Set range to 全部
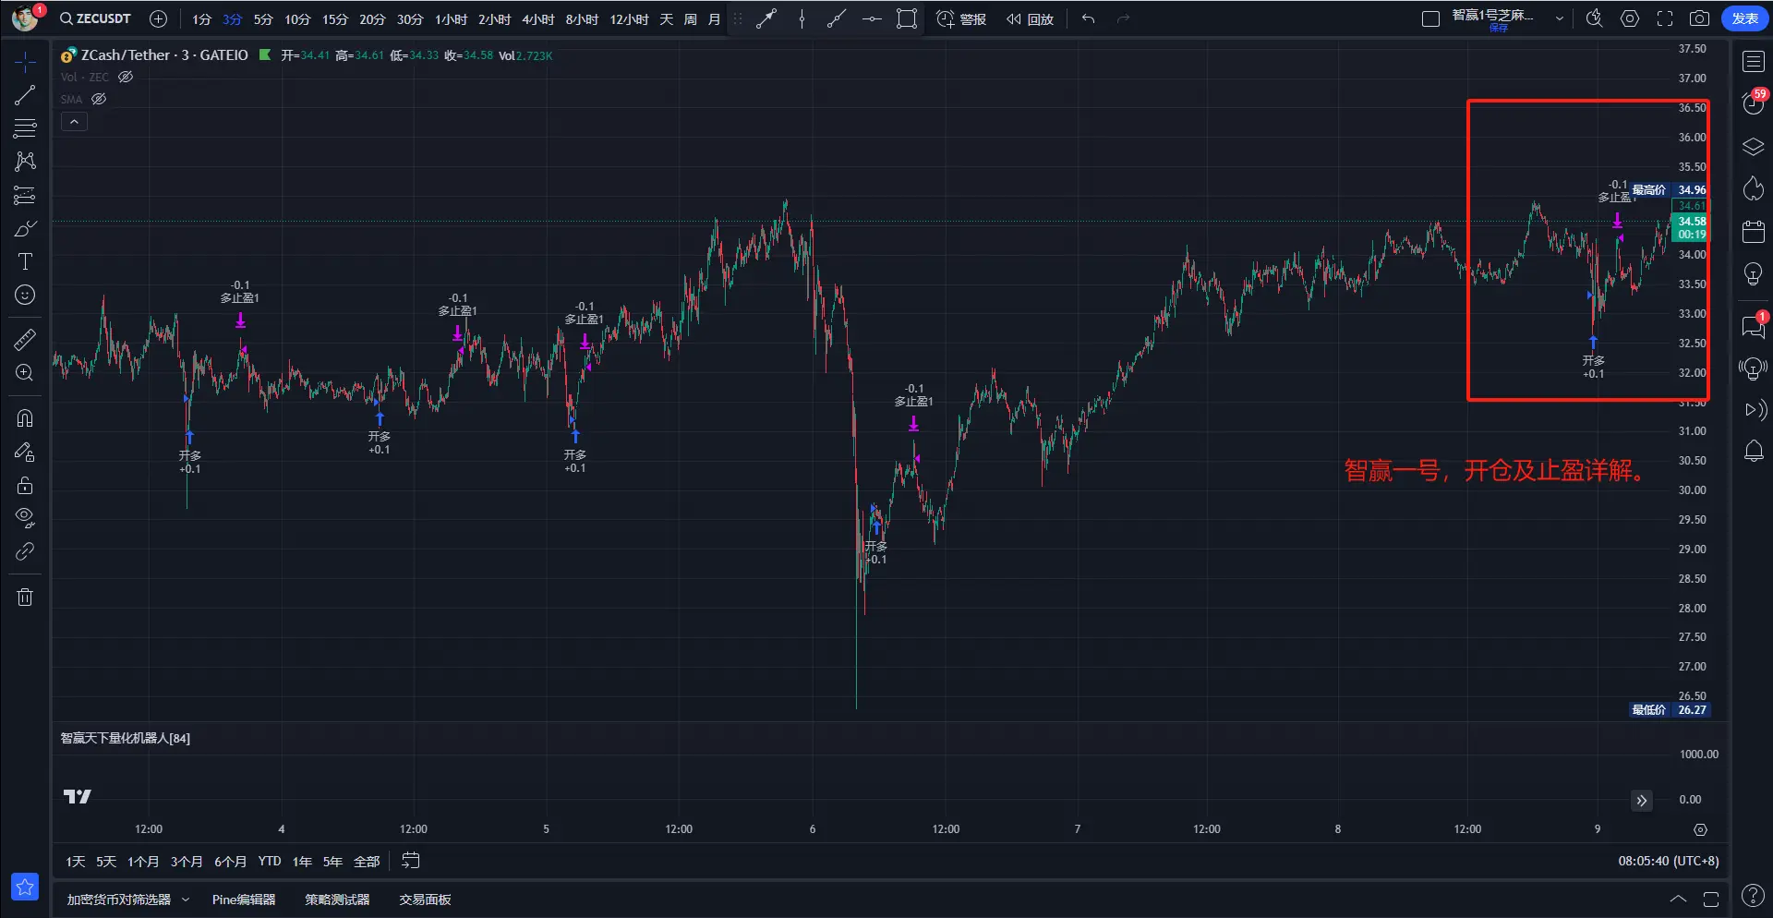The image size is (1773, 918). [x=367, y=862]
